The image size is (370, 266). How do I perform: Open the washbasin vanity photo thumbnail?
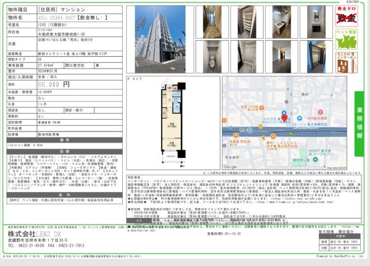(x=316, y=22)
